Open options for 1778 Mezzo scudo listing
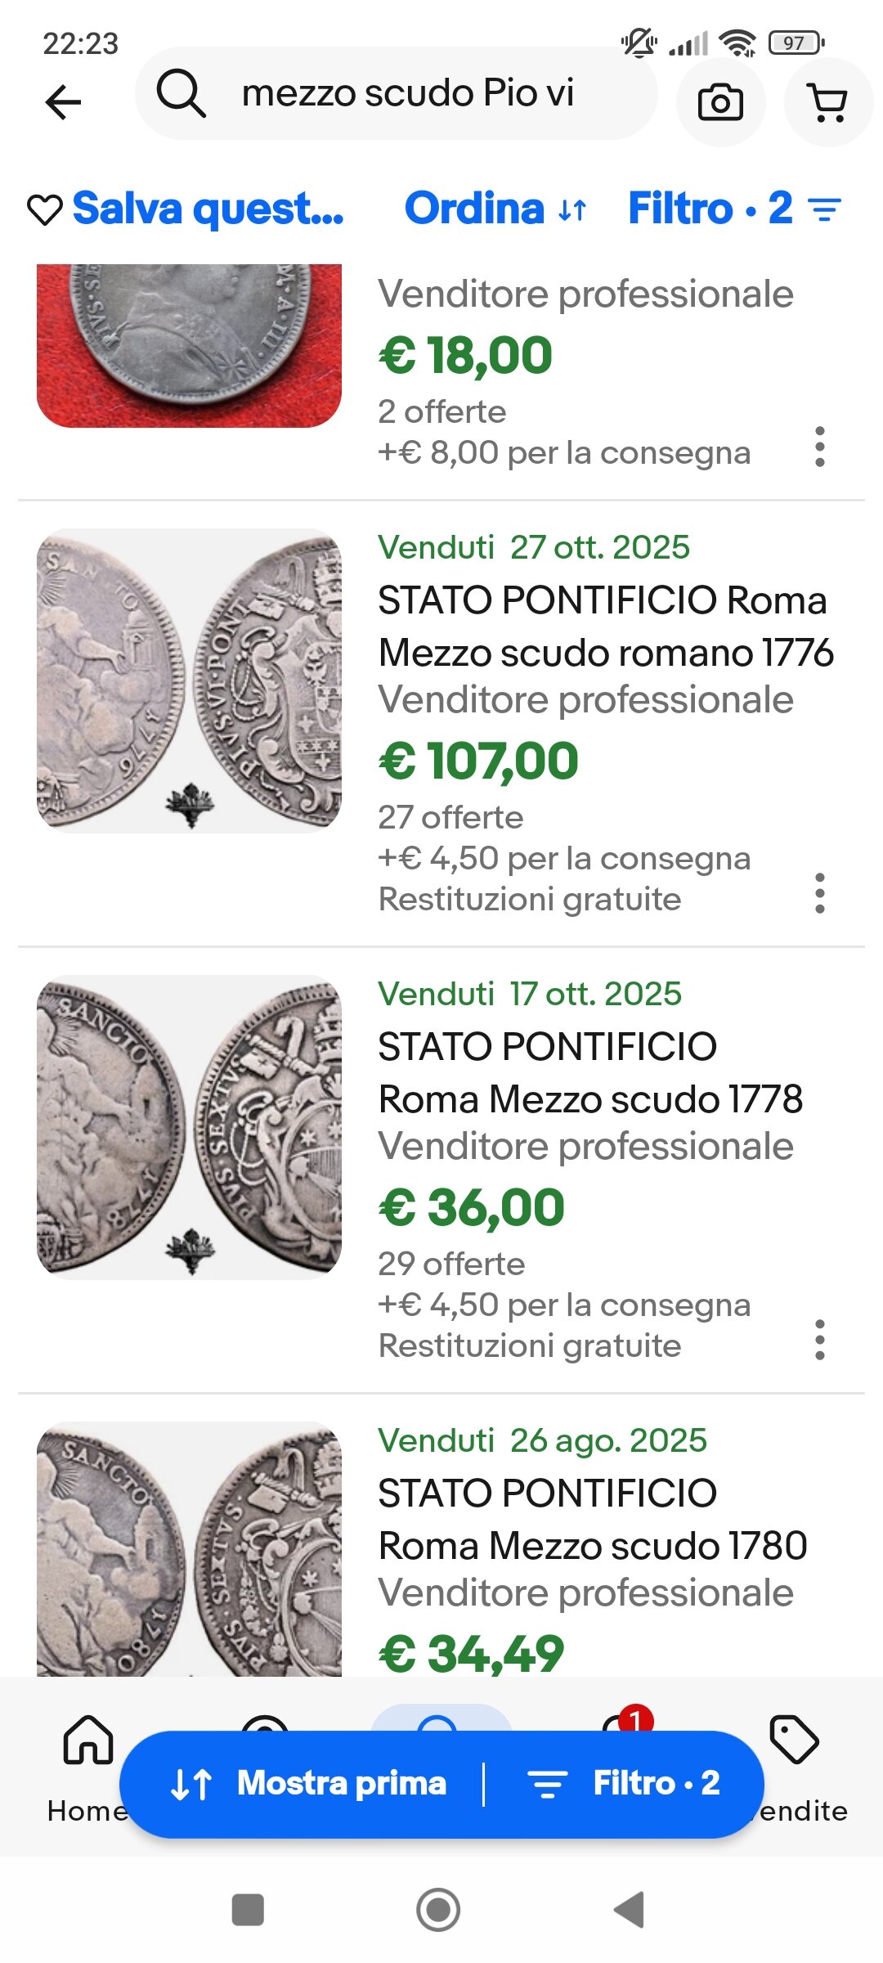 coord(819,1340)
